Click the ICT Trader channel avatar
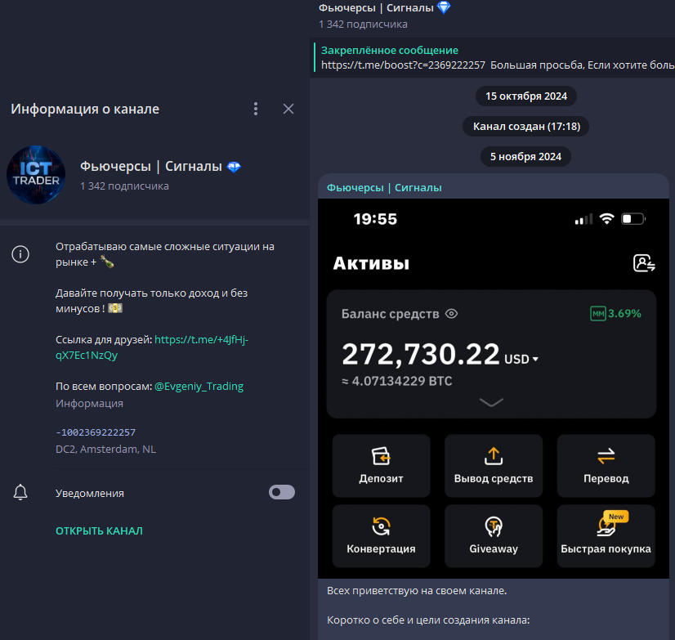 click(x=36, y=175)
